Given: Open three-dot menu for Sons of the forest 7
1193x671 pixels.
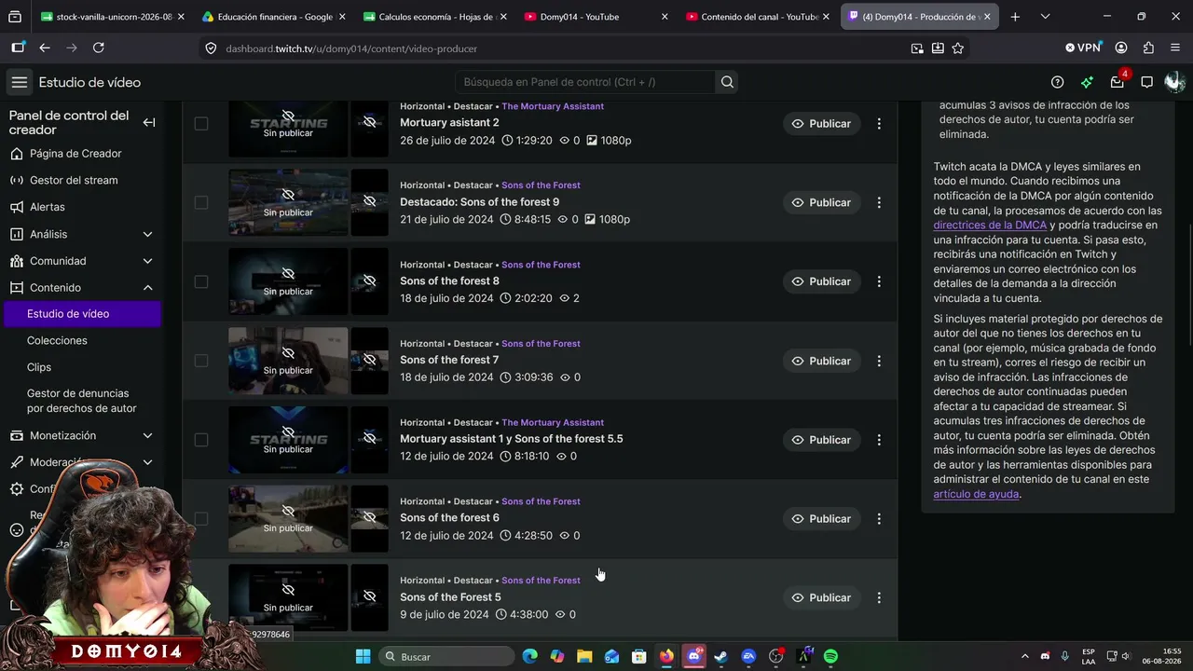Looking at the screenshot, I should click(x=879, y=361).
